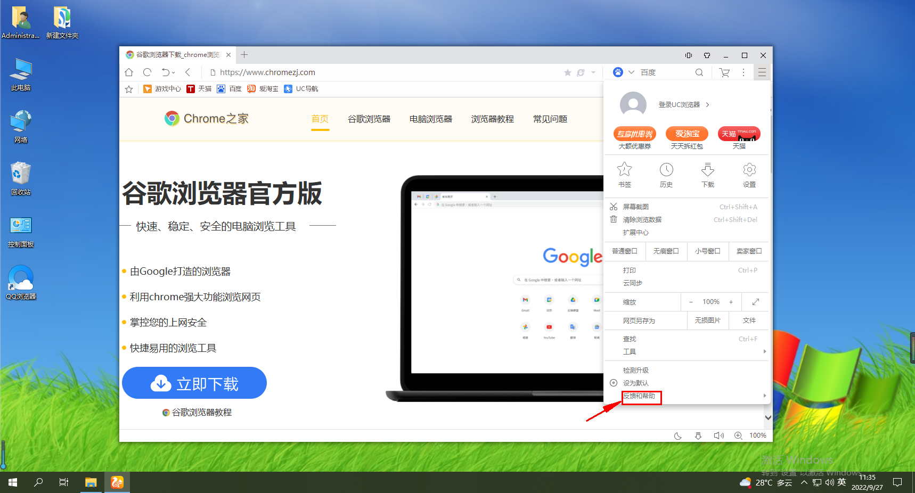Open dropdown arrow next to undo icon
This screenshot has width=915, height=493.
[x=174, y=73]
